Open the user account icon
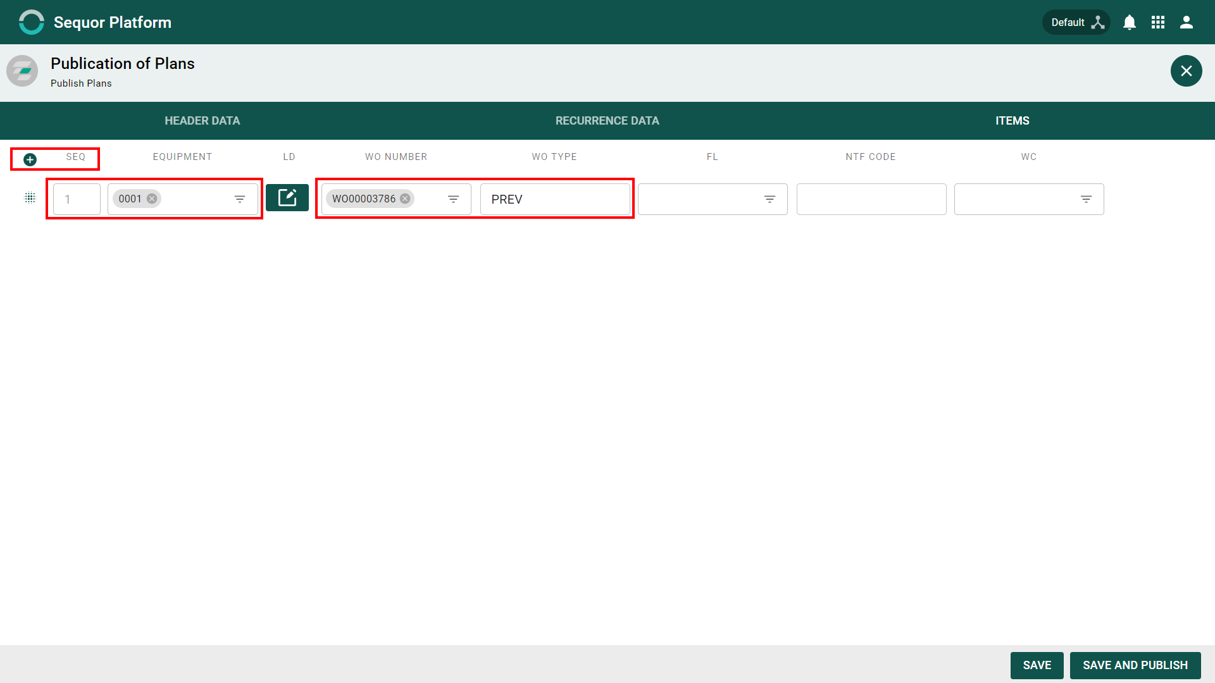The image size is (1215, 683). coord(1187,23)
